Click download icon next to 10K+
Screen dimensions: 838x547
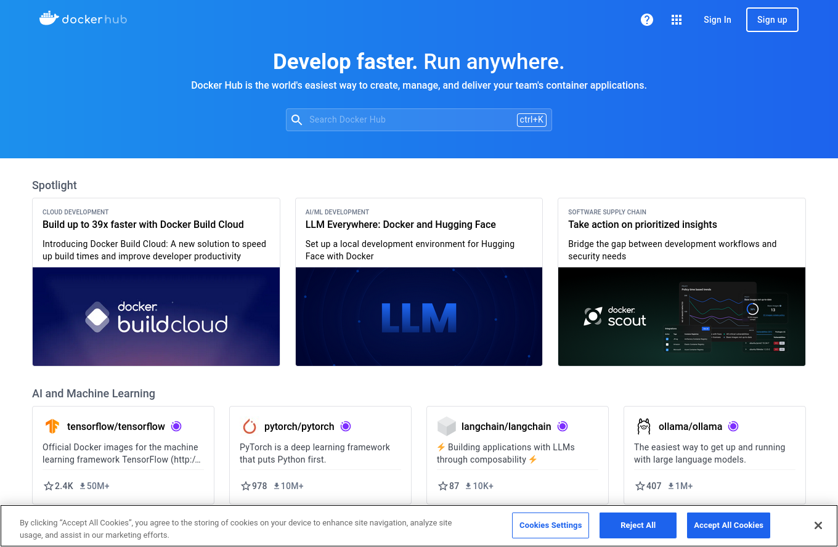click(468, 486)
